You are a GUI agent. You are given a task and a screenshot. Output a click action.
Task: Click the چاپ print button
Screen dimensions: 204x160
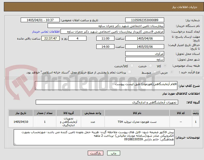point(114,153)
